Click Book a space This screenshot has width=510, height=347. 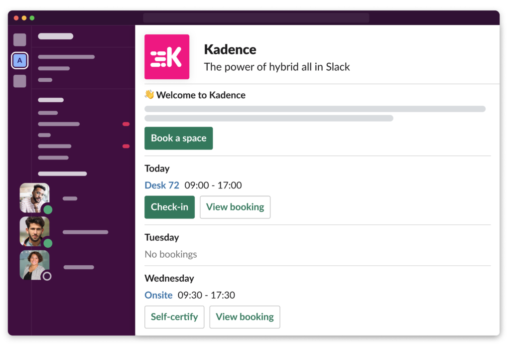click(x=178, y=138)
